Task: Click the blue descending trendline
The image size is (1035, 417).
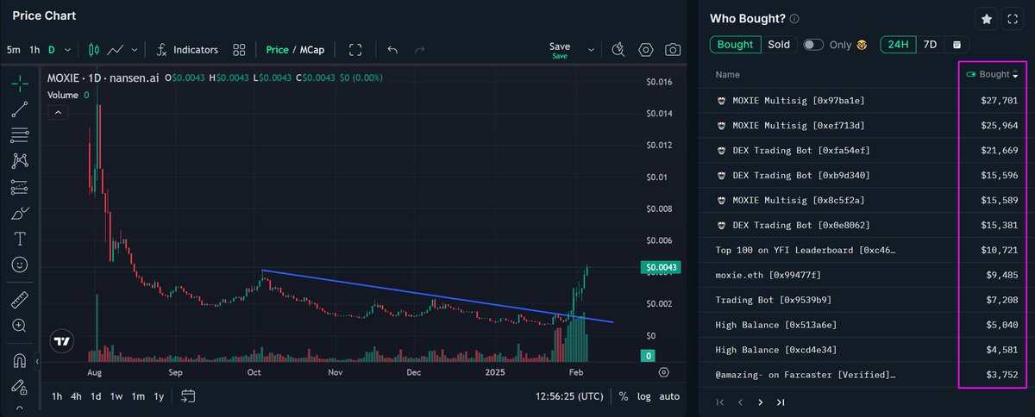Action: coord(437,296)
